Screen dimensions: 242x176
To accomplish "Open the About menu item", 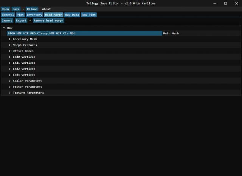I will coord(46,9).
